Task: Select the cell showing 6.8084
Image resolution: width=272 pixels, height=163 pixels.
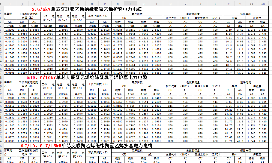Action: [x=118, y=30]
